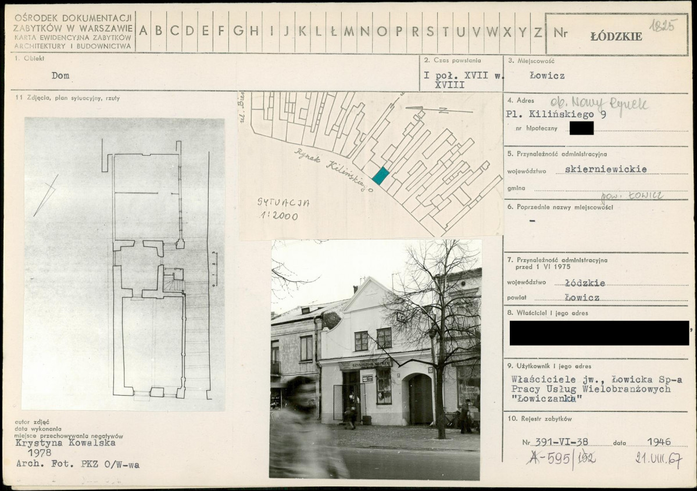Open the house facade photograph
Screen dimensions: 697x491
click(x=375, y=360)
